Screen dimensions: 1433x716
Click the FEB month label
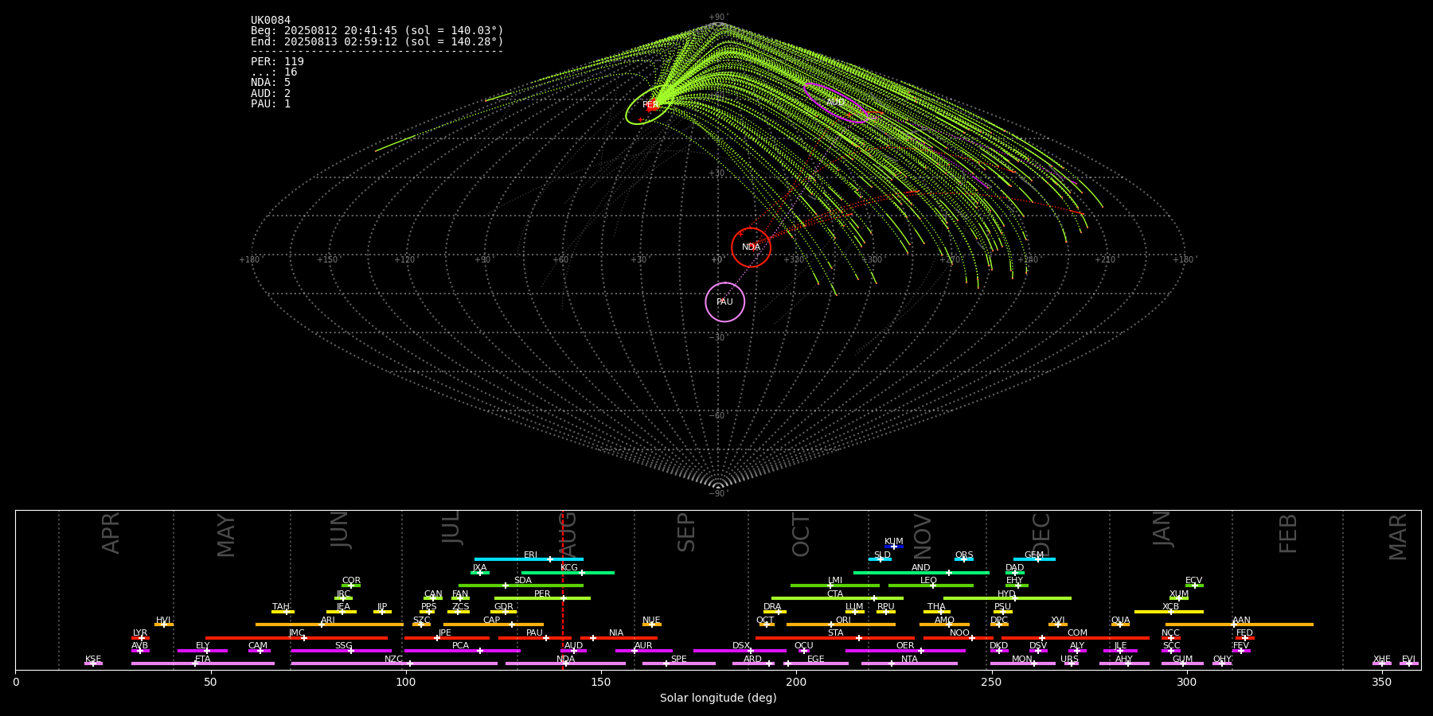tap(1288, 533)
